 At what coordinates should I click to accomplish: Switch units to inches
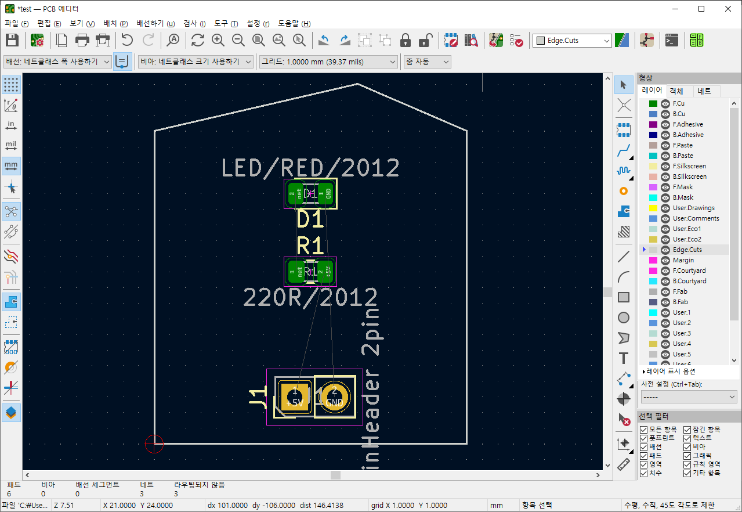coord(11,125)
